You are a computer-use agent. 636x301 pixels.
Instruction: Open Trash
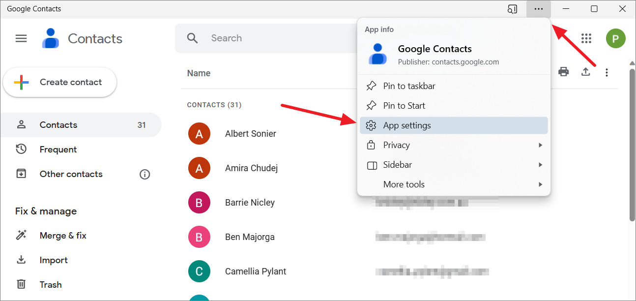click(x=81, y=285)
